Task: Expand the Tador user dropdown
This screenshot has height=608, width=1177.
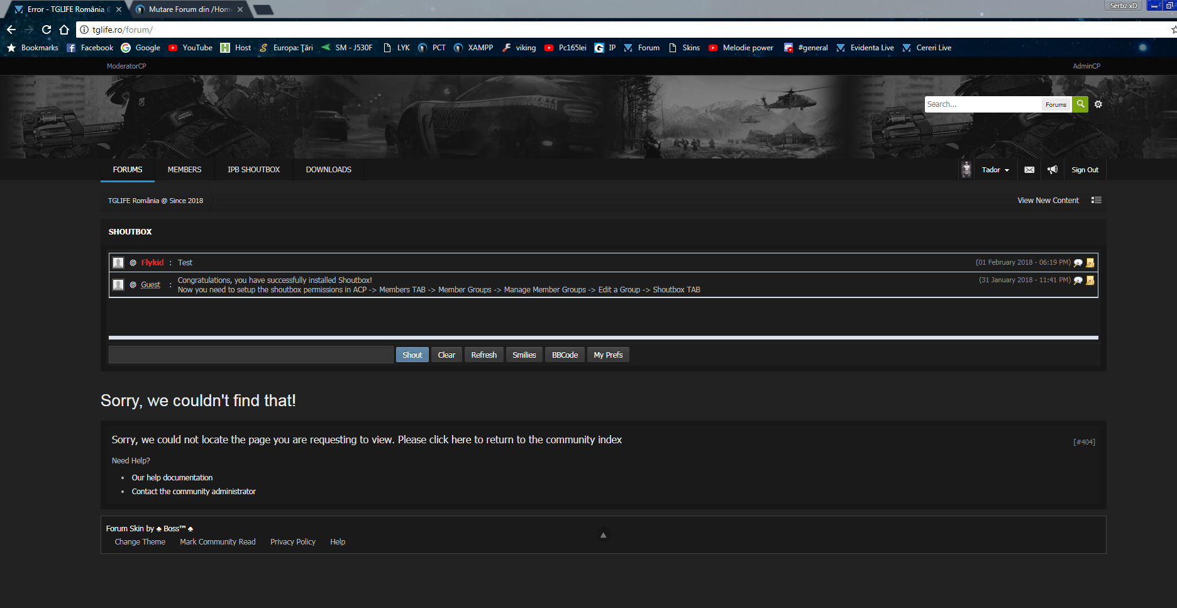Action: (995, 170)
